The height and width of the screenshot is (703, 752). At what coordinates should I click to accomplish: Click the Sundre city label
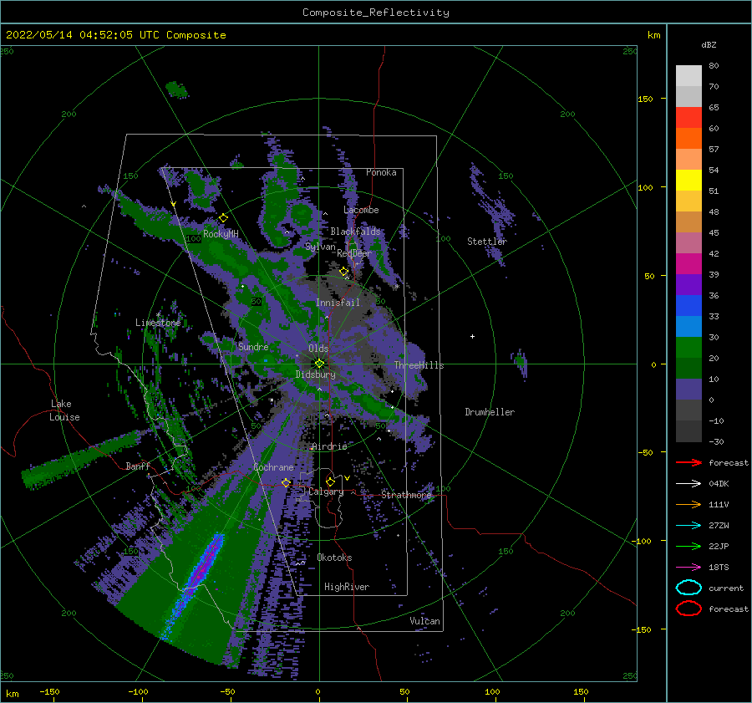tap(253, 346)
